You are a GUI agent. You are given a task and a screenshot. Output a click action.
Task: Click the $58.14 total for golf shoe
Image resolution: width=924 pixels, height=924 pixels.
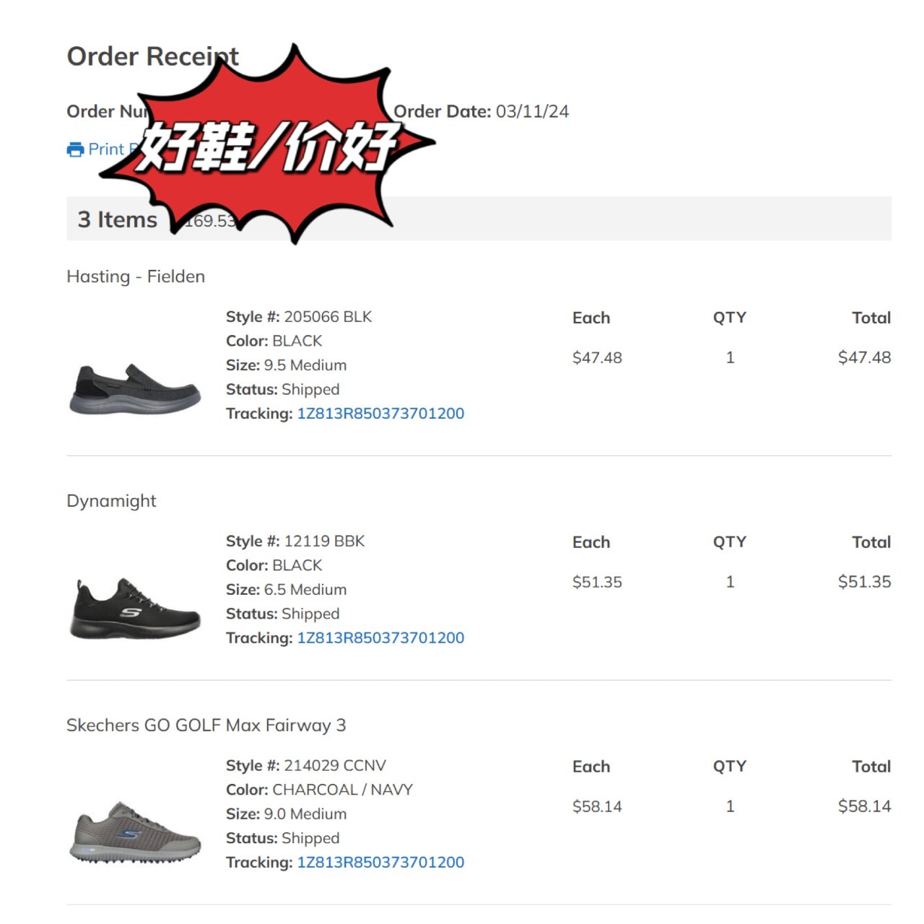coord(864,806)
